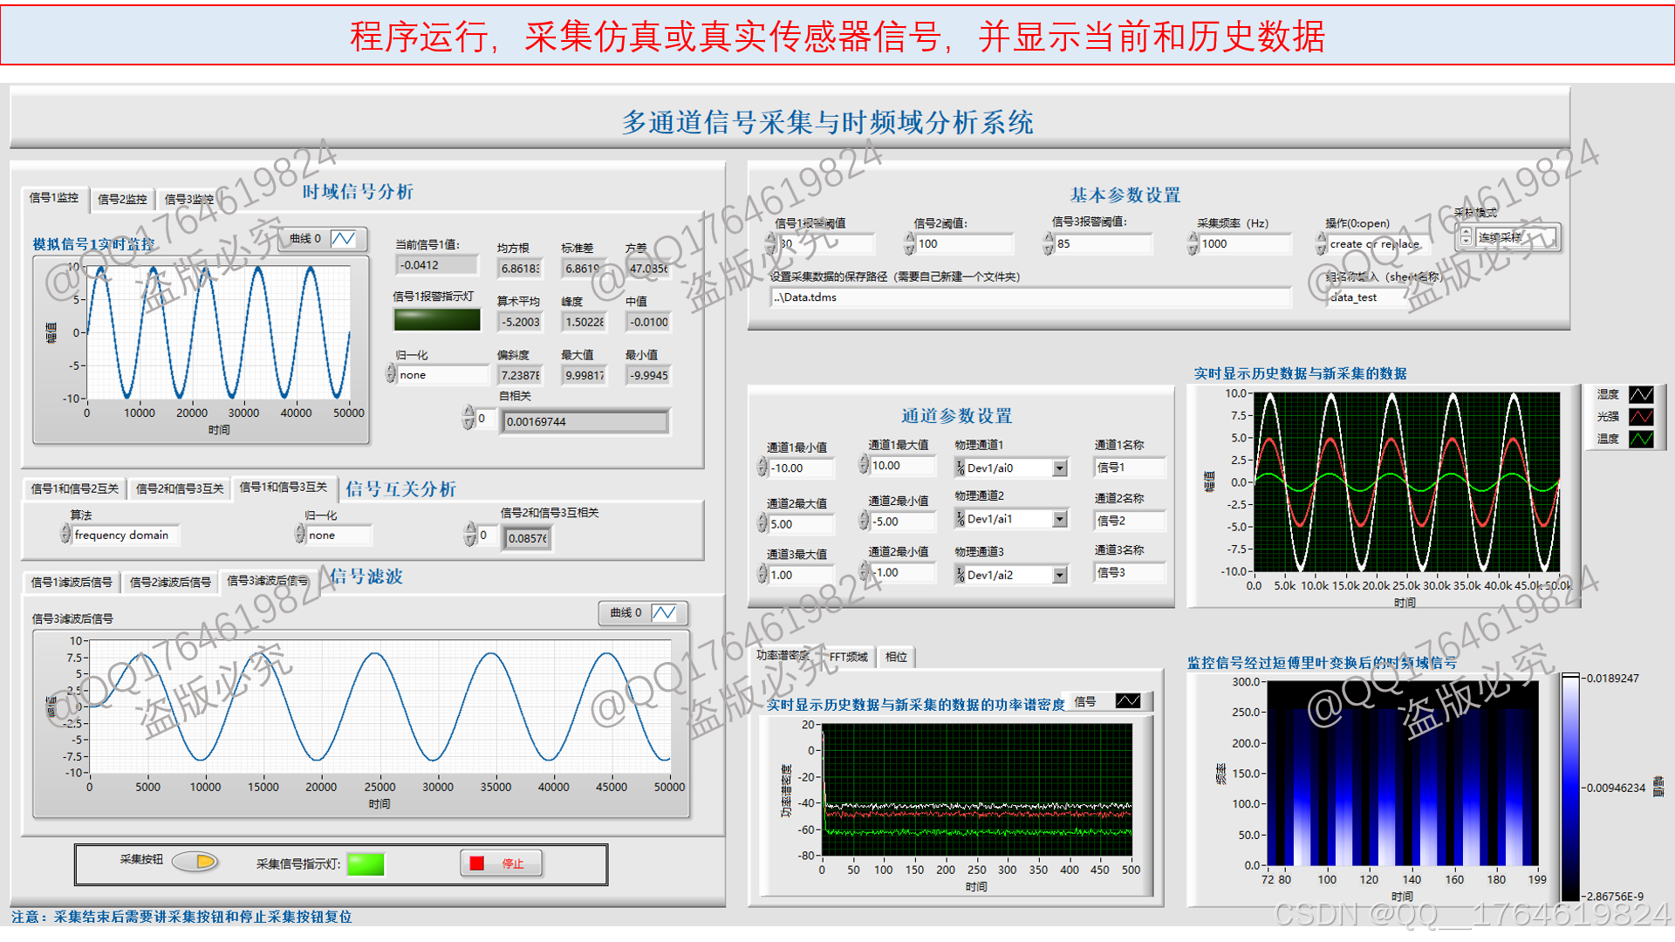
Task: Click the spectrogram intensity color ramp
Action: 1570,787
